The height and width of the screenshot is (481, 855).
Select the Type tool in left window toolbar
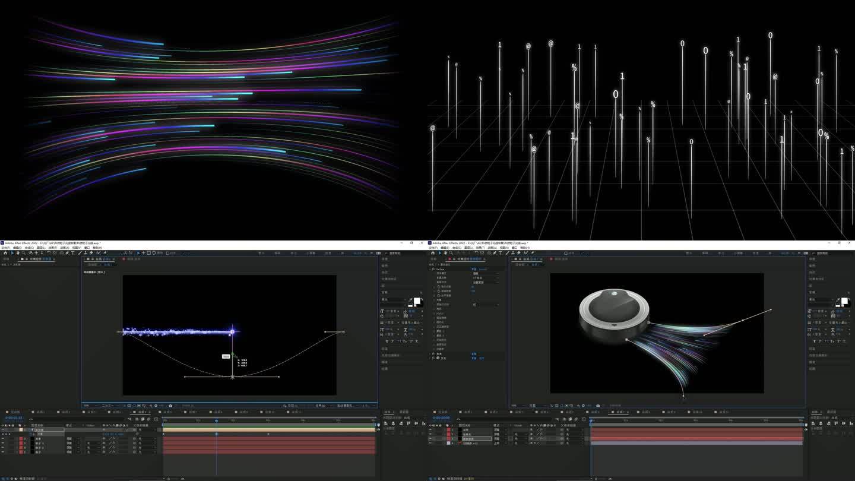pyautogui.click(x=72, y=253)
